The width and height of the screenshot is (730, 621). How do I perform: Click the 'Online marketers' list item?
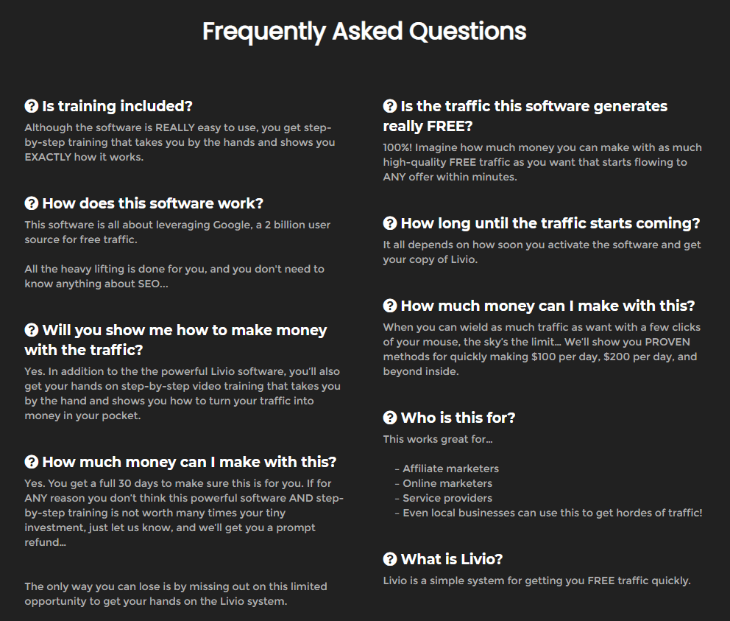(443, 483)
